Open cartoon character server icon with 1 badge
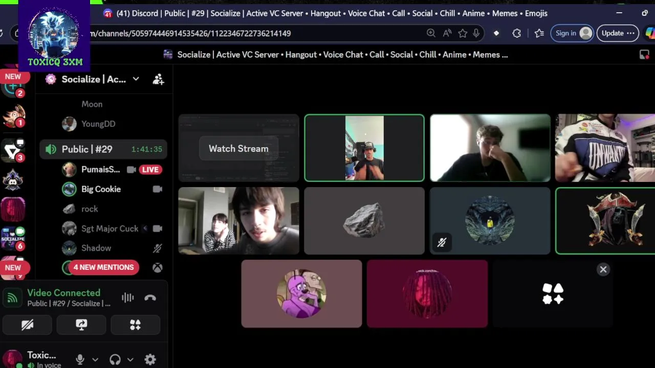This screenshot has height=368, width=655. pos(13,116)
